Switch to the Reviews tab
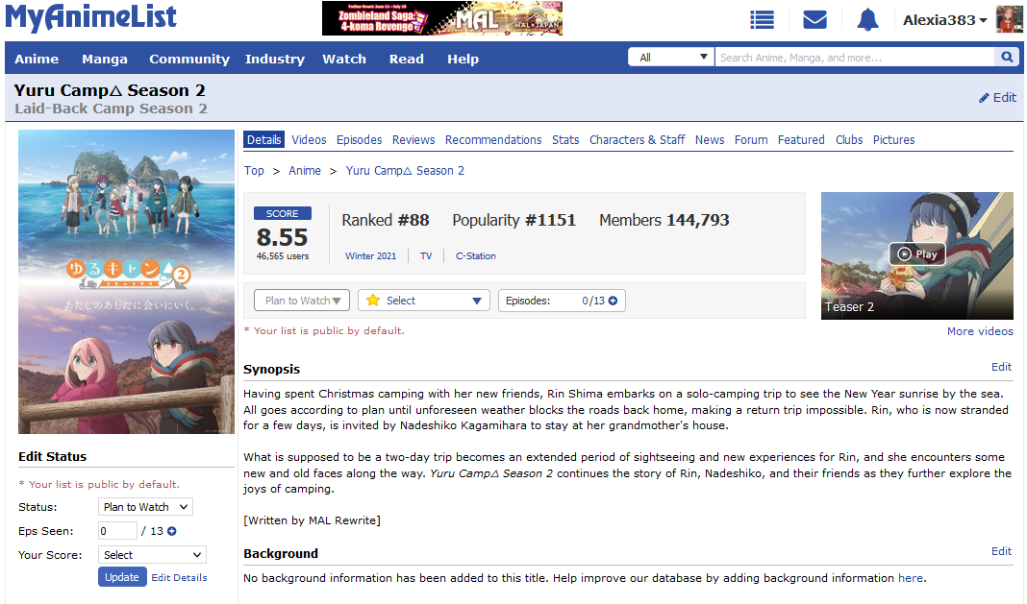Screen dimensions: 1027x604 [413, 139]
